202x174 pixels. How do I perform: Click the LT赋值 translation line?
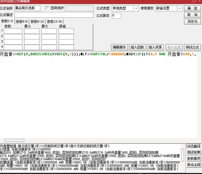[x=25, y=149]
